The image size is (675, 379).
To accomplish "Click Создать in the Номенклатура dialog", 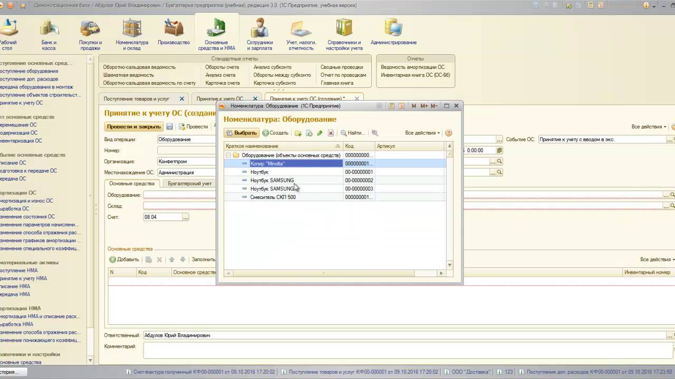I will click(x=275, y=133).
